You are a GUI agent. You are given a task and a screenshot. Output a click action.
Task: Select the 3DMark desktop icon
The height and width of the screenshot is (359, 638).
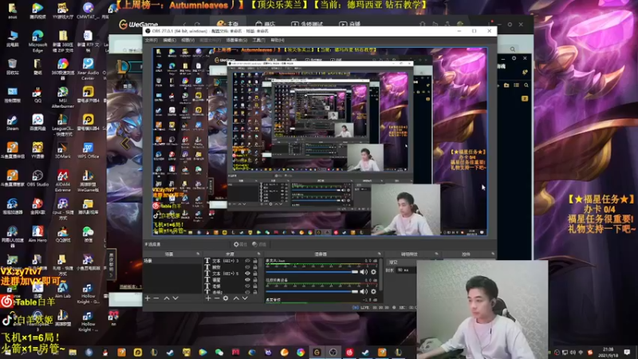63,151
